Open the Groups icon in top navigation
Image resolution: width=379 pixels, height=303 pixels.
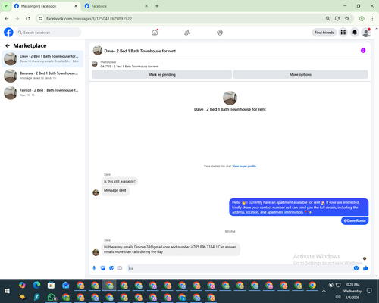click(220, 33)
